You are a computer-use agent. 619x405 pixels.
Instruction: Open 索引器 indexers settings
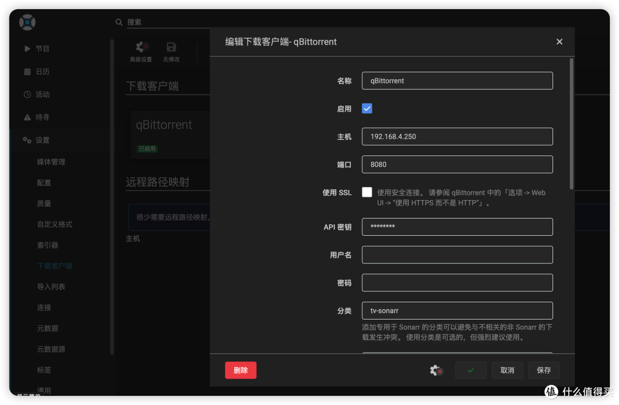click(48, 246)
